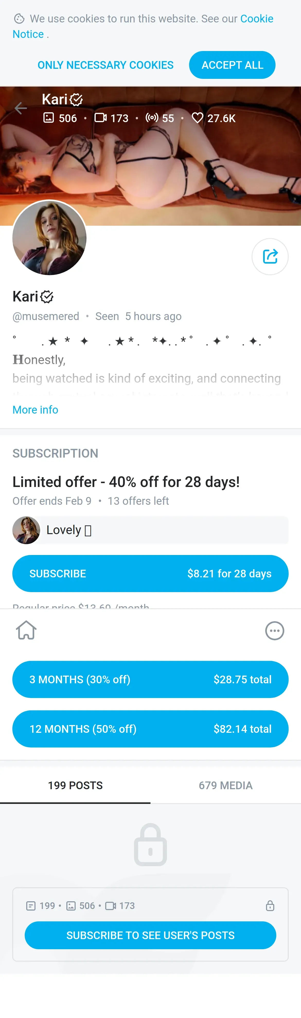Open the chat bubble more icon

pyautogui.click(x=275, y=631)
